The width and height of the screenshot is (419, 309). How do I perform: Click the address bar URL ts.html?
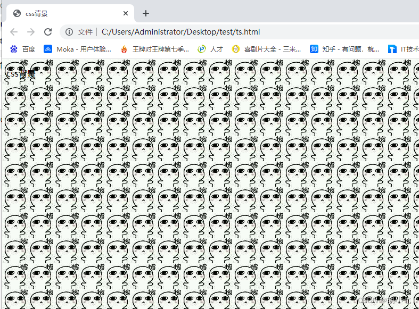(180, 32)
